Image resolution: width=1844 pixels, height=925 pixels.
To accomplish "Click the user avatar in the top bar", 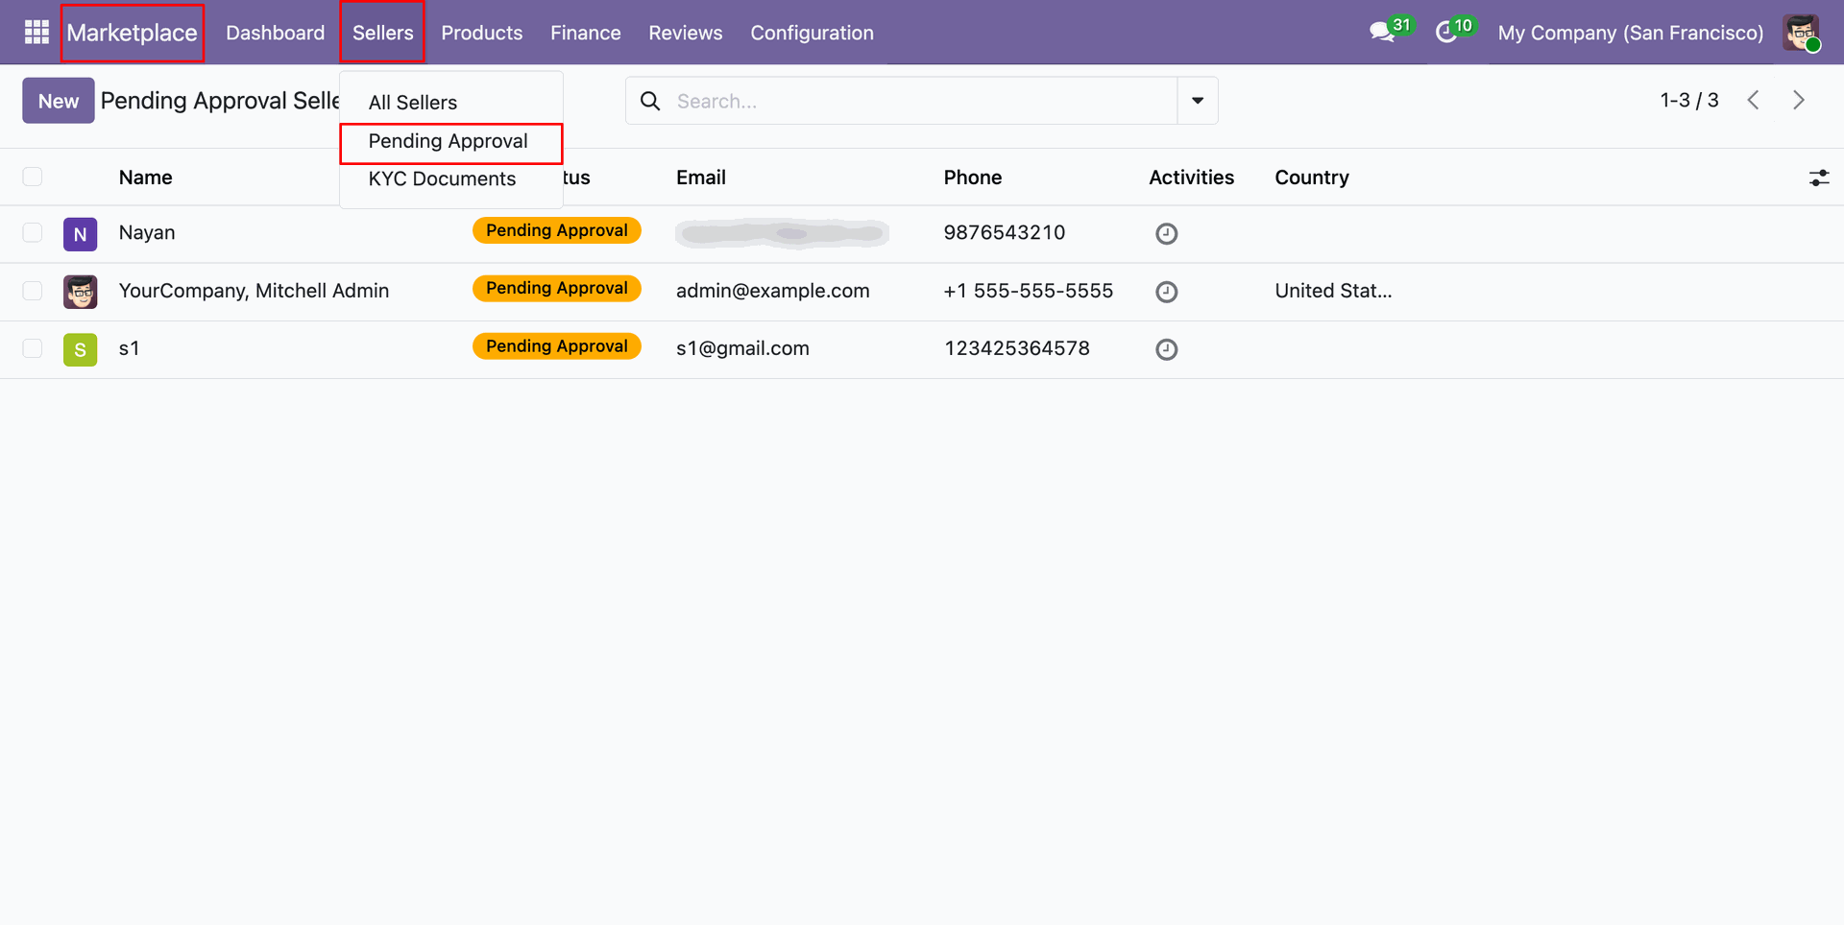I will click(x=1802, y=33).
